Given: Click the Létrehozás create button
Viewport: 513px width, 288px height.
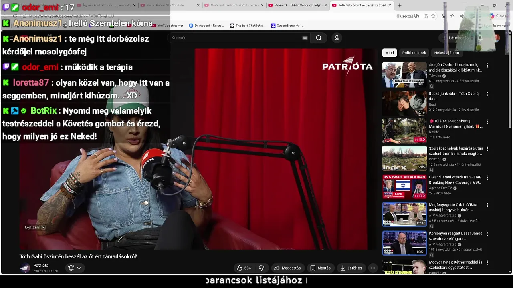Looking at the screenshot, I should [x=455, y=38].
